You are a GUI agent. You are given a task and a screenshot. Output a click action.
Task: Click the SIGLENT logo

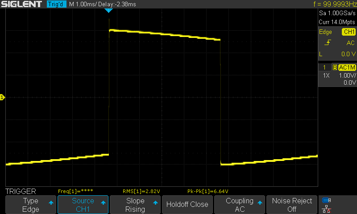pyautogui.click(x=21, y=4)
